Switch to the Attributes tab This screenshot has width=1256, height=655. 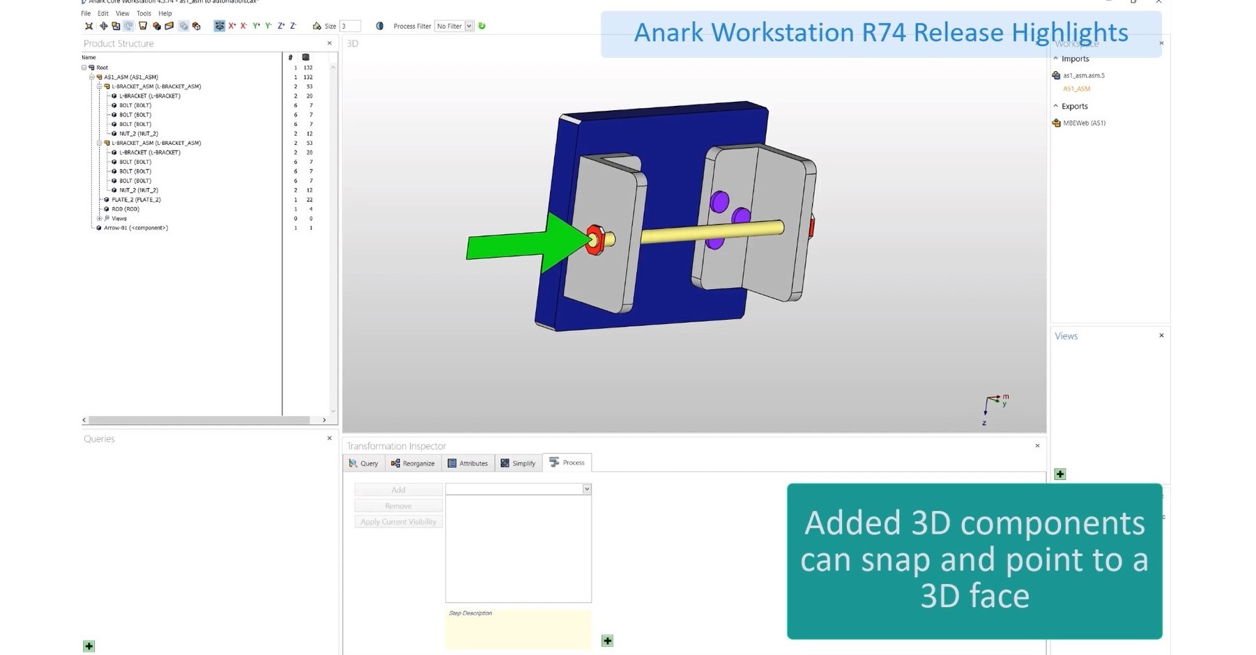click(x=468, y=463)
